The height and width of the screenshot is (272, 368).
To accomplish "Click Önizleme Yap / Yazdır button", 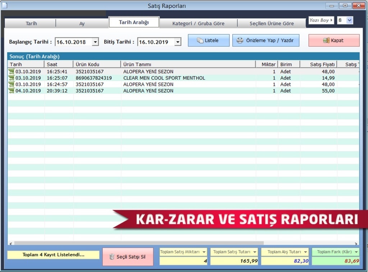I will 266,40.
